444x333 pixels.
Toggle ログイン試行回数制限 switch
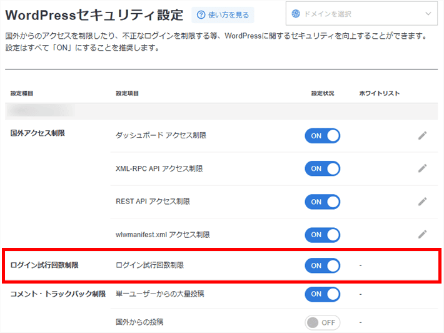(x=323, y=265)
